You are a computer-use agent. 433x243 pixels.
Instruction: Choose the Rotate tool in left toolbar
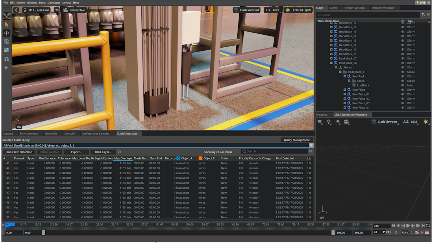pos(6,42)
